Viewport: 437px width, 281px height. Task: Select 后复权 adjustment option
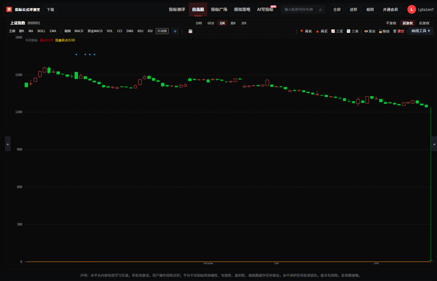coord(424,23)
